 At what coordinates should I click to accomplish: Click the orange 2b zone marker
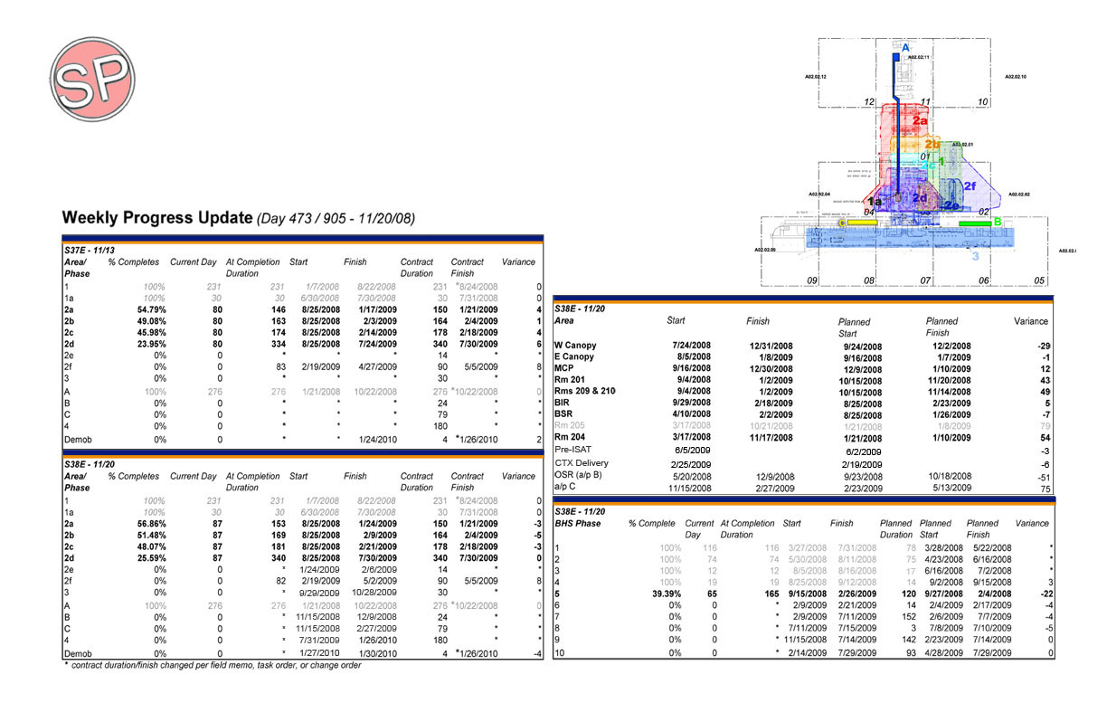[x=932, y=145]
